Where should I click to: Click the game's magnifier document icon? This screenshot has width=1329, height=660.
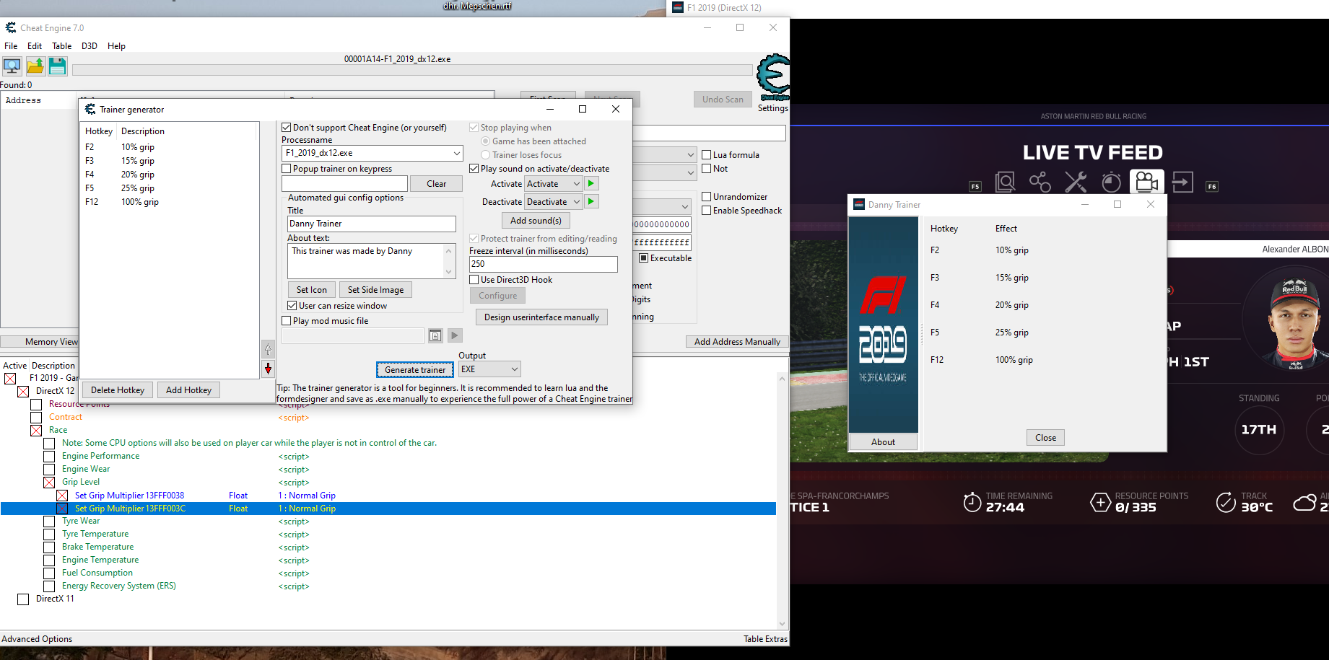[x=1005, y=182]
